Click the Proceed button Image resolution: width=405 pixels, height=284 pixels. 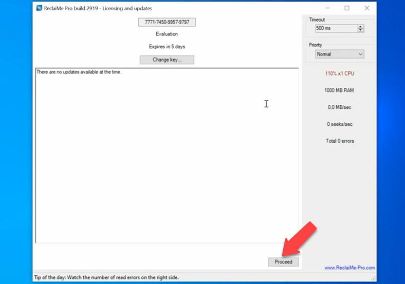pos(283,262)
